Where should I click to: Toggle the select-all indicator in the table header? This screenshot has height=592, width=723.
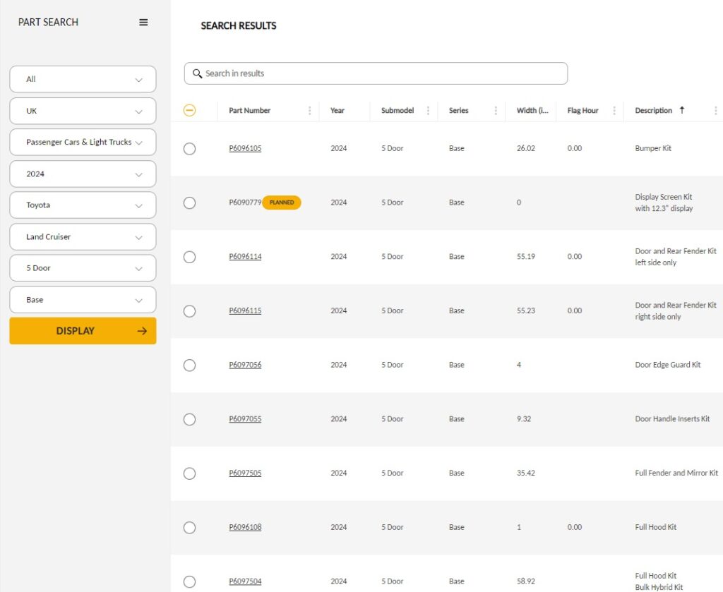[189, 111]
